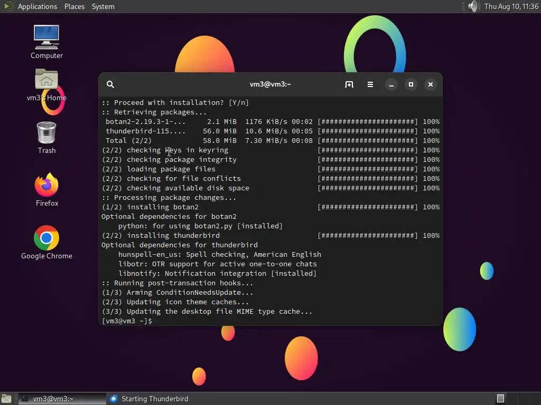Click the shell prompt [vm3@vm3 ~]$
This screenshot has height=405, width=541.
[127, 321]
